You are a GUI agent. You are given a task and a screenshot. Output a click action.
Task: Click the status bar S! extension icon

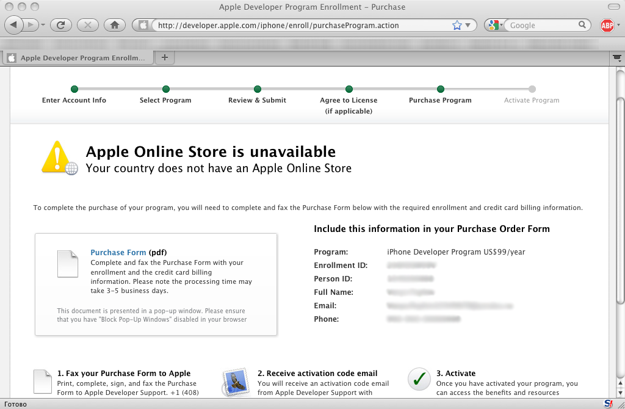609,404
